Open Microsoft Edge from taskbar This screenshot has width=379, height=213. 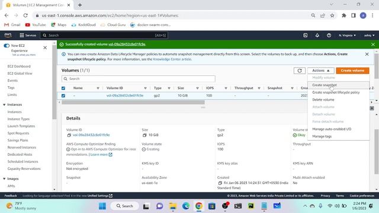point(185,206)
